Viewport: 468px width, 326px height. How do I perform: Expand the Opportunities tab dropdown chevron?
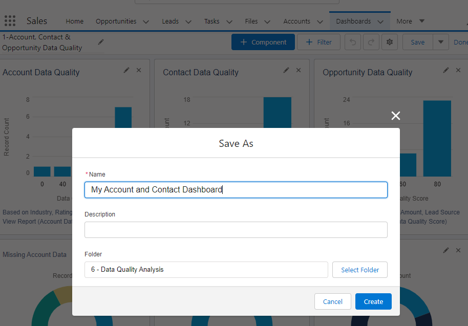146,21
